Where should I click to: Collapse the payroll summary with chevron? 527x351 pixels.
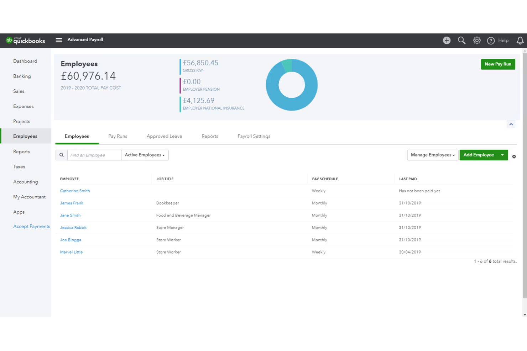(x=511, y=124)
